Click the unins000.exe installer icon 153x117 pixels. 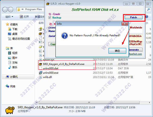(40, 73)
